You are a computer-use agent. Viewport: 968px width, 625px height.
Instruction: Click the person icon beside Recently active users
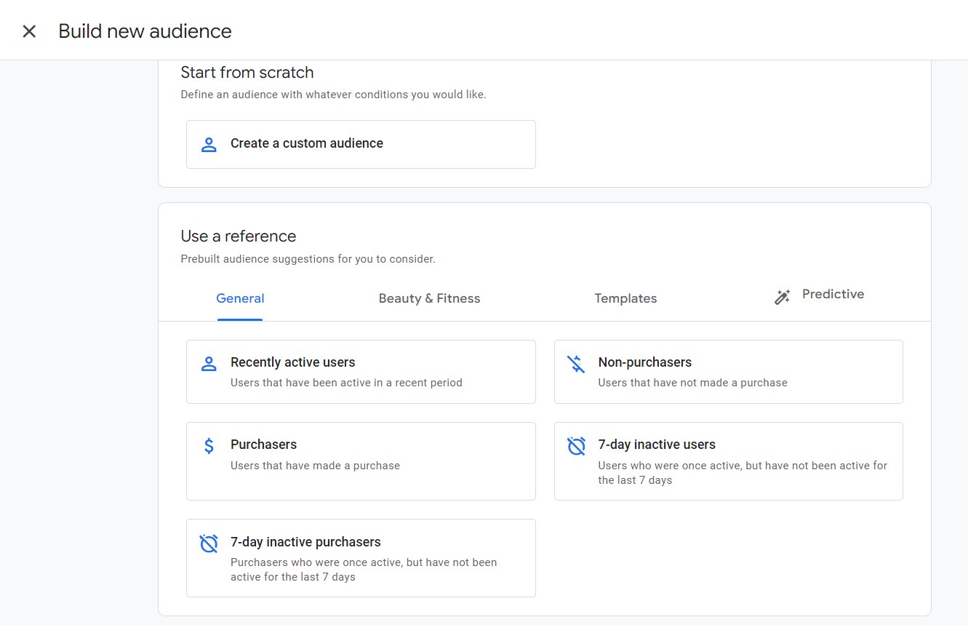[x=209, y=364]
